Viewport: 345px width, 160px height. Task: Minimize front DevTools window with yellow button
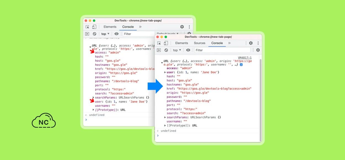pos(162,37)
